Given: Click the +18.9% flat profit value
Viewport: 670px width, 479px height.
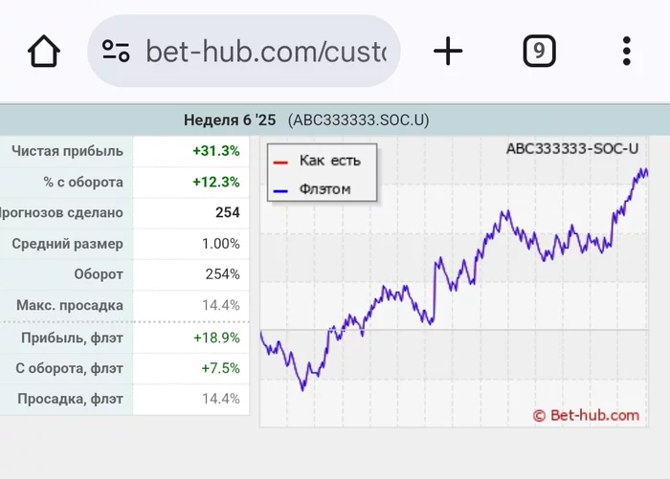Looking at the screenshot, I should click(216, 337).
